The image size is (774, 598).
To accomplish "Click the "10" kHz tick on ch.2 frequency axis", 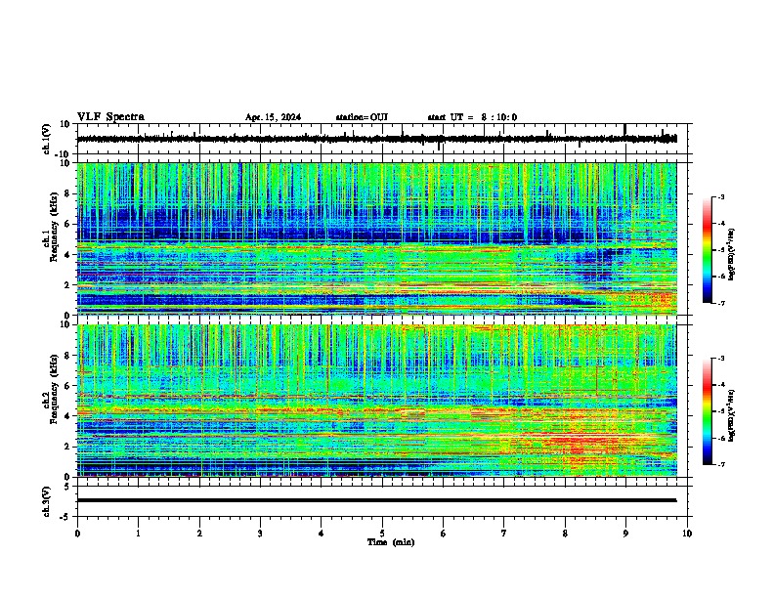I will 65,324.
